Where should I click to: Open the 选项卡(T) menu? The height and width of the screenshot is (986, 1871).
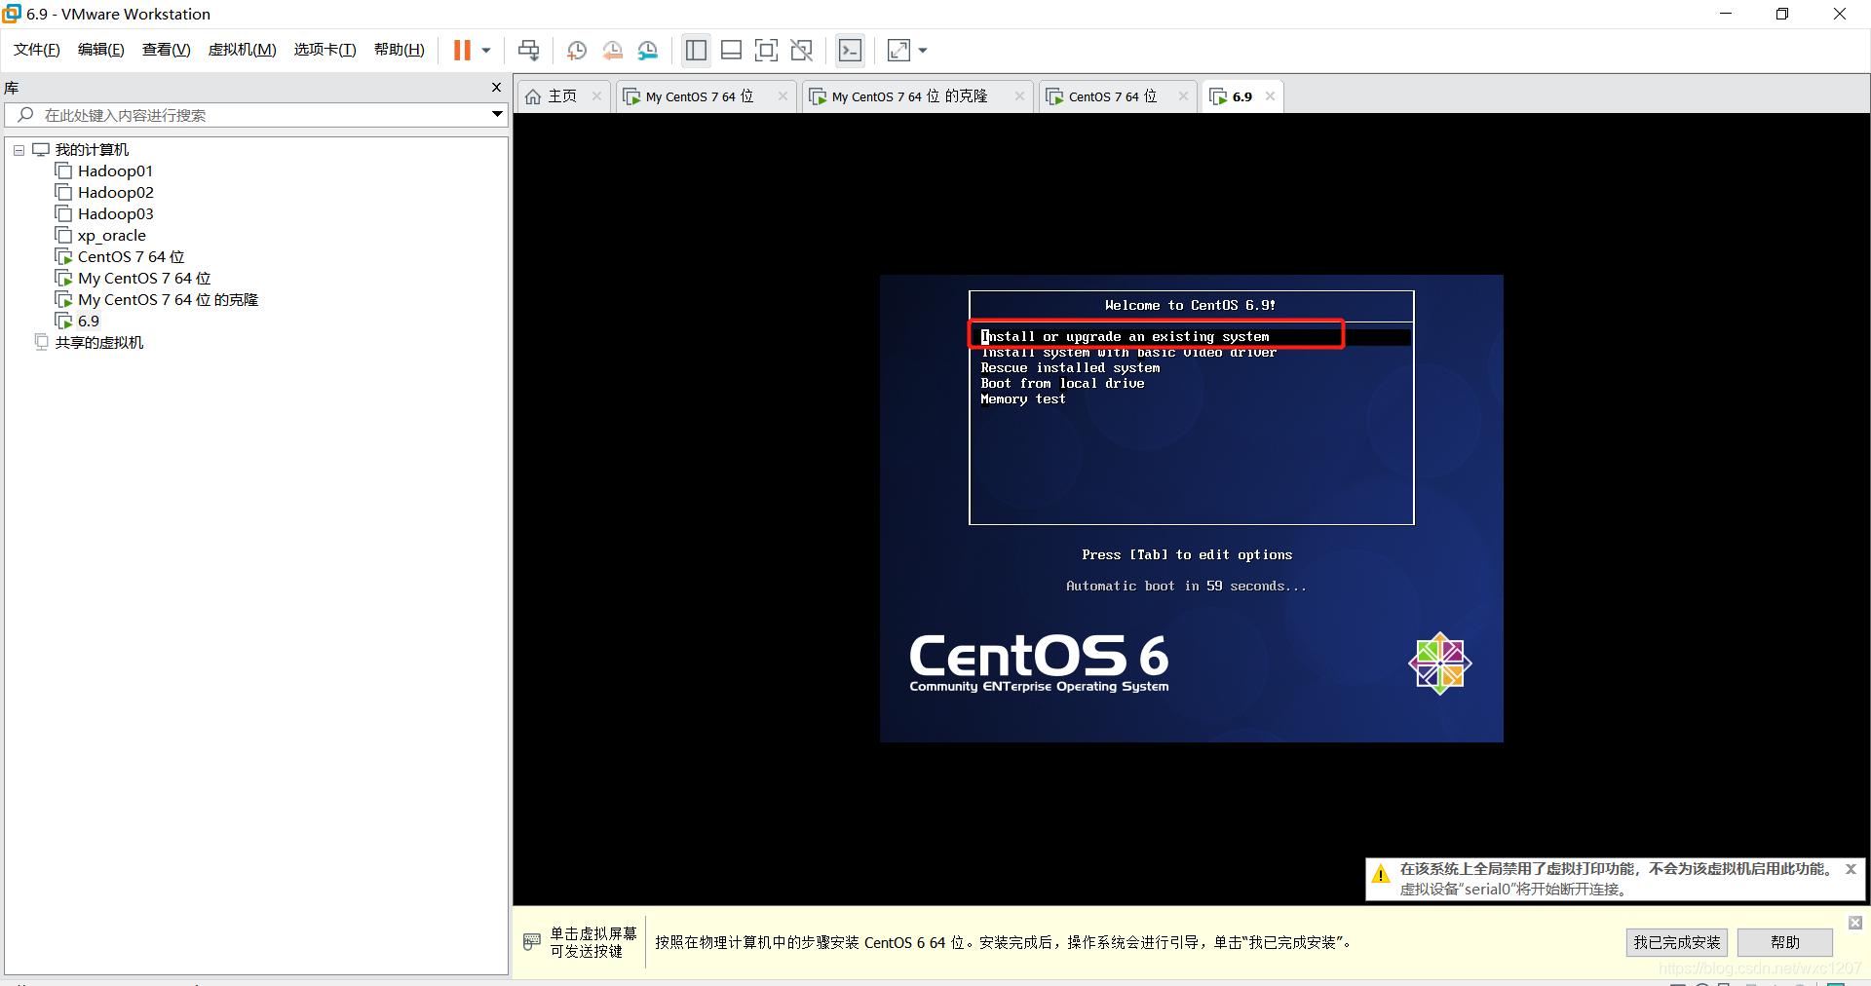[x=325, y=50]
